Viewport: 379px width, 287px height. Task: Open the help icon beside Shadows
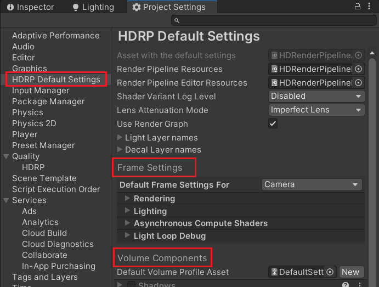click(x=346, y=285)
